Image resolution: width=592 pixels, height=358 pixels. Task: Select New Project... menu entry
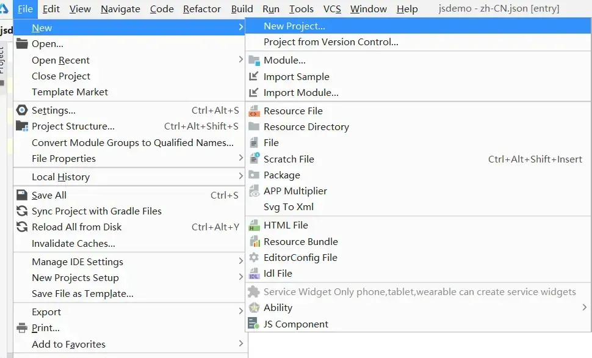(418, 26)
